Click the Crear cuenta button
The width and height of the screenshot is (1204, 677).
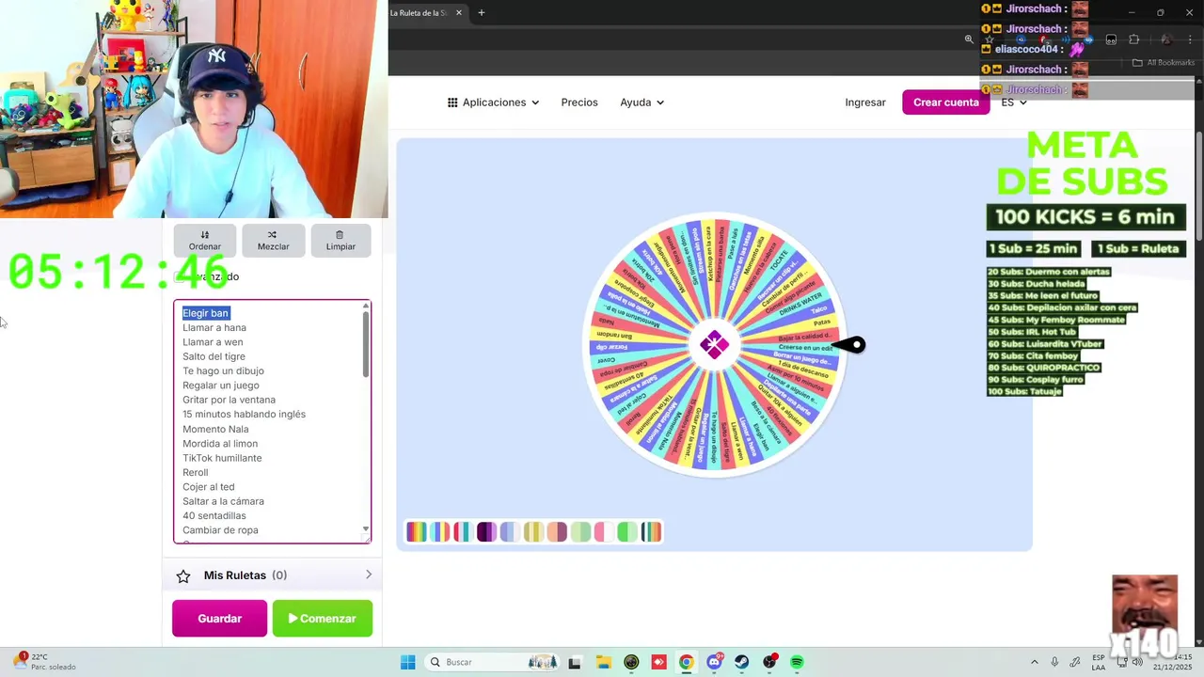click(946, 102)
